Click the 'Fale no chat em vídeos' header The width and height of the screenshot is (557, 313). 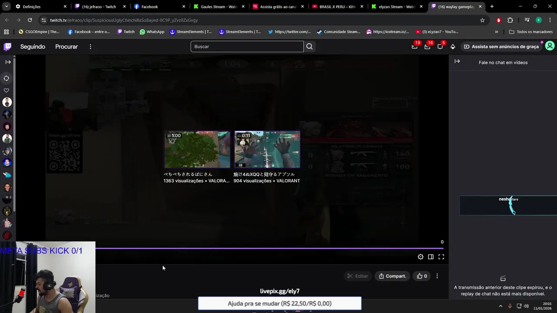click(503, 63)
